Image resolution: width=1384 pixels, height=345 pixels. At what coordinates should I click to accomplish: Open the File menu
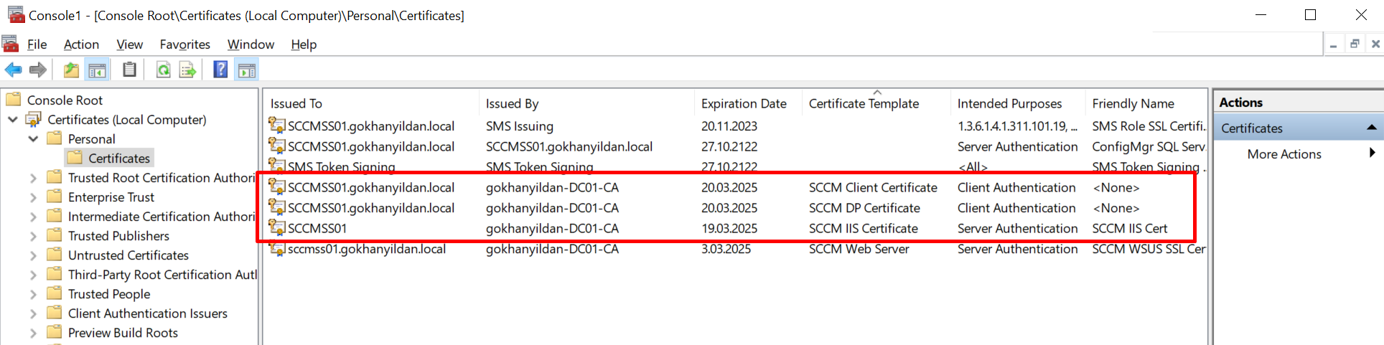click(37, 44)
